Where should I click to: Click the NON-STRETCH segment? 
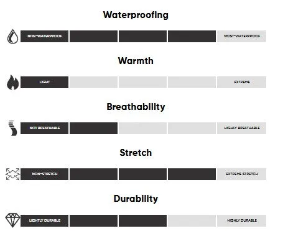[x=44, y=174]
